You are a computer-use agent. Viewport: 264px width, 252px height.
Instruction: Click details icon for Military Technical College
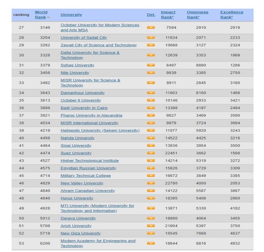pos(151,176)
